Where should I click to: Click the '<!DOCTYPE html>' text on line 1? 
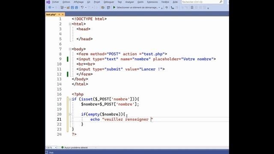tap(89, 19)
